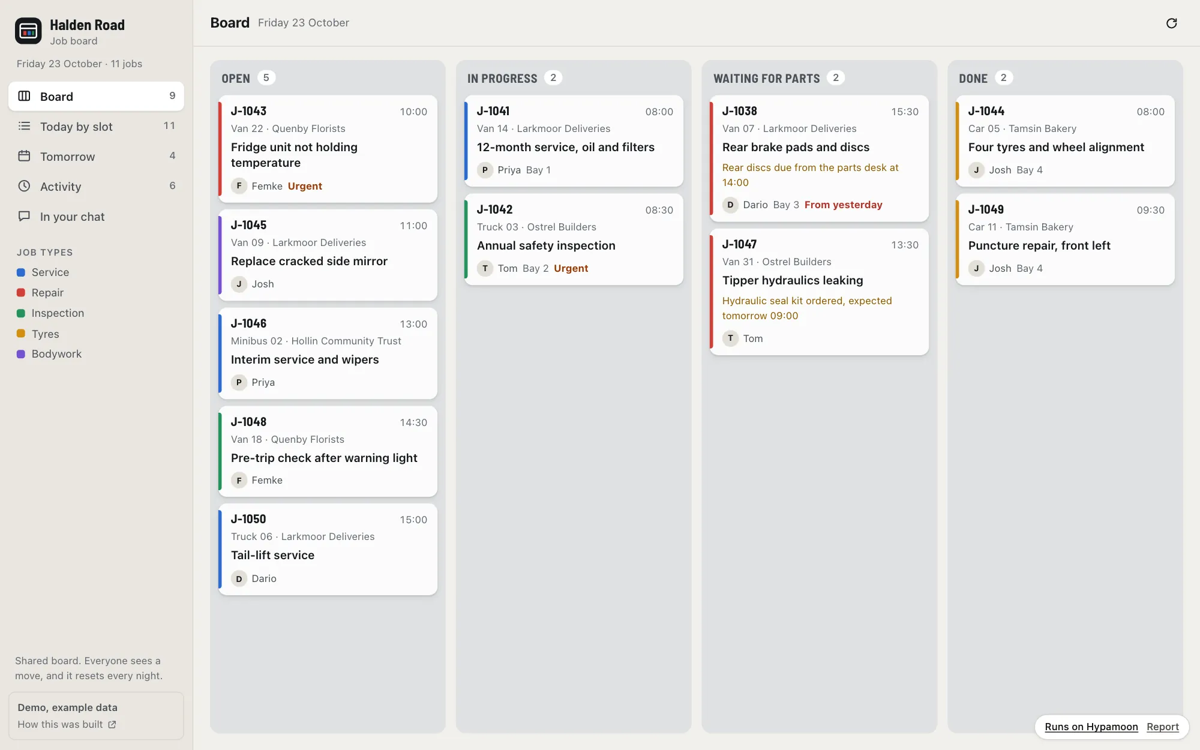The image size is (1200, 750).
Task: Click the Tomorrow calendar icon
Action: (x=24, y=156)
